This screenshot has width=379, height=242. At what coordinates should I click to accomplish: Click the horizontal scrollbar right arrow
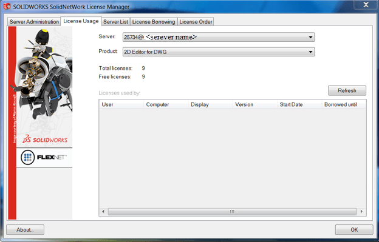361,212
